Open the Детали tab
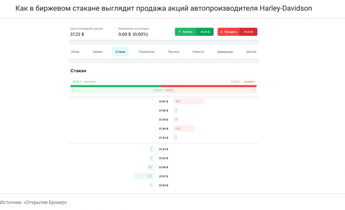Screen dimensions: 345x210 251,52
